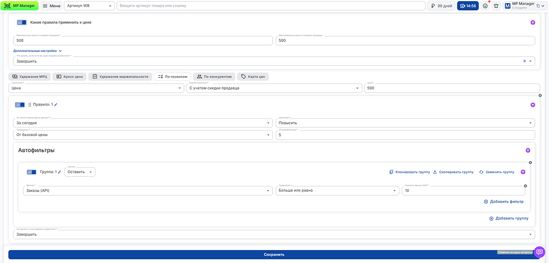This screenshot has height=263, width=549.
Task: Disable the Правило: 1 toggle switch
Action: [x=20, y=105]
